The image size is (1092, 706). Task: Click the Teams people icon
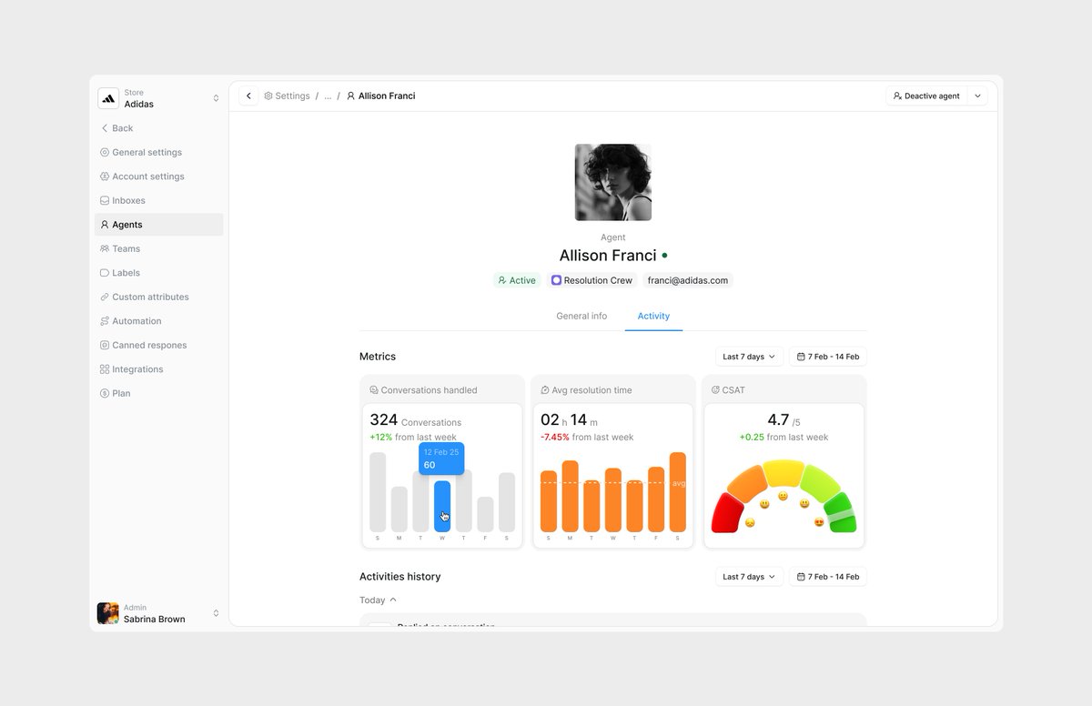[x=105, y=248]
